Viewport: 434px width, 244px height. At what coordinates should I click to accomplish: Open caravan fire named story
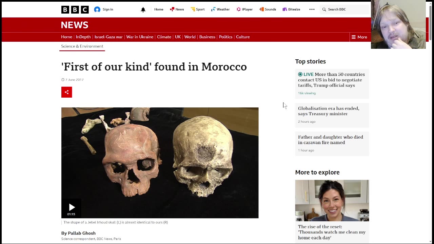click(x=331, y=140)
